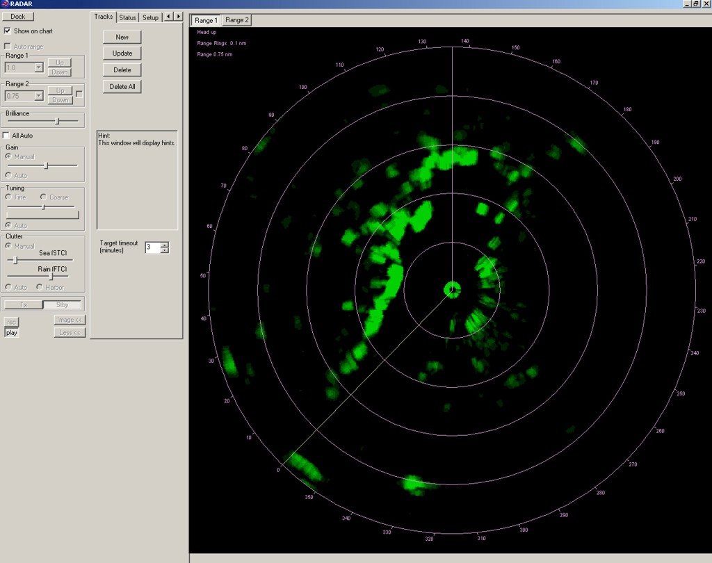Image resolution: width=712 pixels, height=563 pixels.
Task: Enable the All Auto checkbox
Action: coord(6,136)
